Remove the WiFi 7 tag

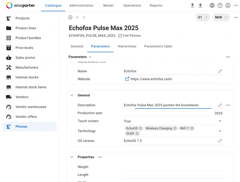pos(192,128)
